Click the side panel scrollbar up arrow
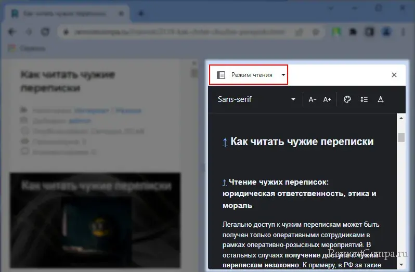Viewport: 415px width, 272px height. 401,118
